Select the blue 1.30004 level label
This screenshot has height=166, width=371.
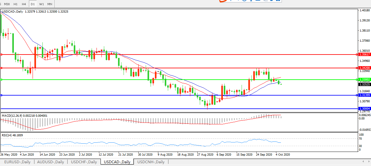(365, 109)
